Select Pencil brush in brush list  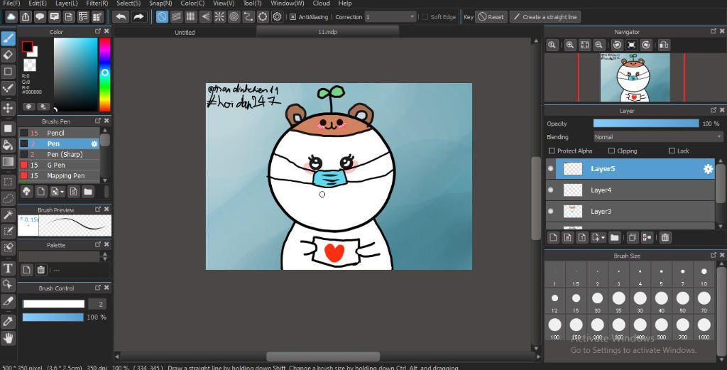59,133
